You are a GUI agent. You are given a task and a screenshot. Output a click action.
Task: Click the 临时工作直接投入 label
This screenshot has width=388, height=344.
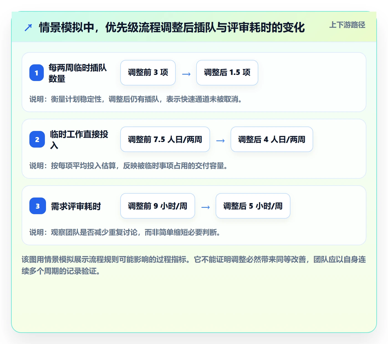click(79, 140)
